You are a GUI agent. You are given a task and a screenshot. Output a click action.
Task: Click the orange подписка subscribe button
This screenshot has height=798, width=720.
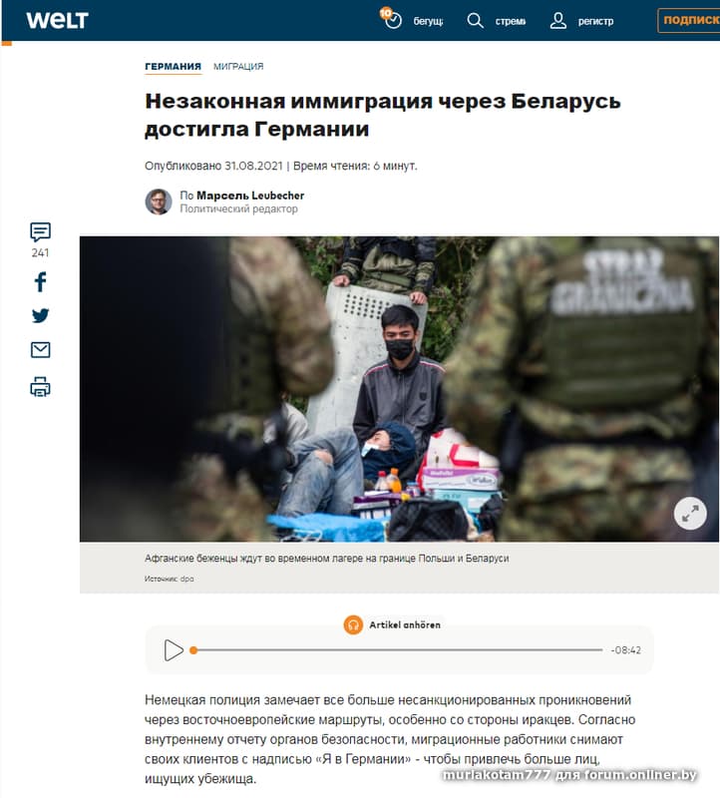(689, 20)
